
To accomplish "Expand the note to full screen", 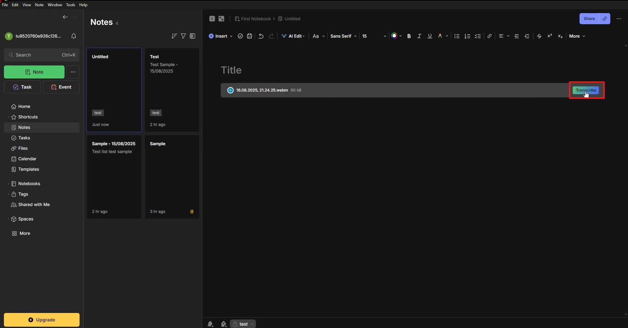I will [x=221, y=19].
